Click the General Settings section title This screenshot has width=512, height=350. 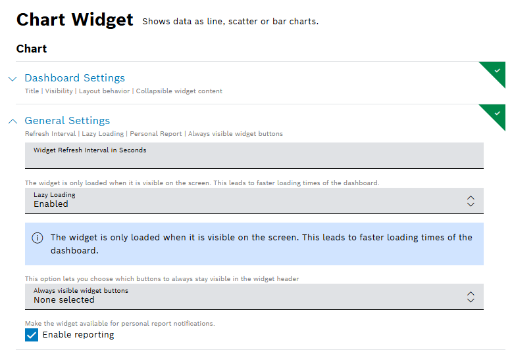[67, 121]
